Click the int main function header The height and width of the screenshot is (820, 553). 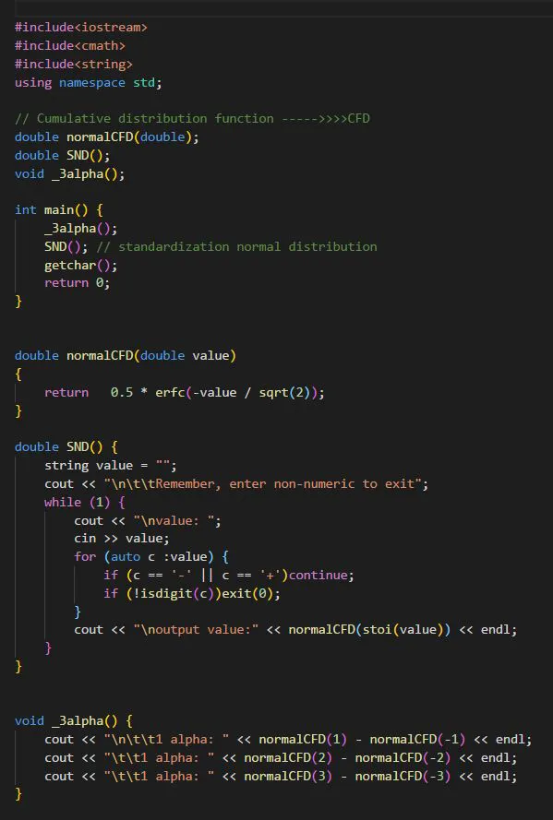[59, 209]
